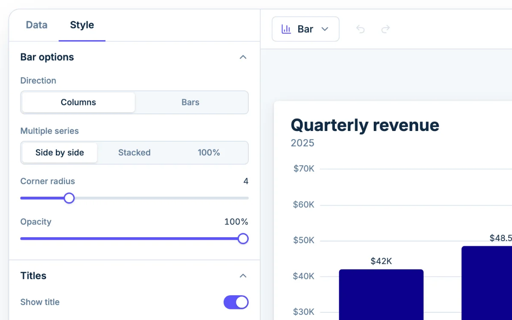Viewport: 512px width, 320px height.
Task: Click the redo arrow icon
Action: click(x=386, y=29)
